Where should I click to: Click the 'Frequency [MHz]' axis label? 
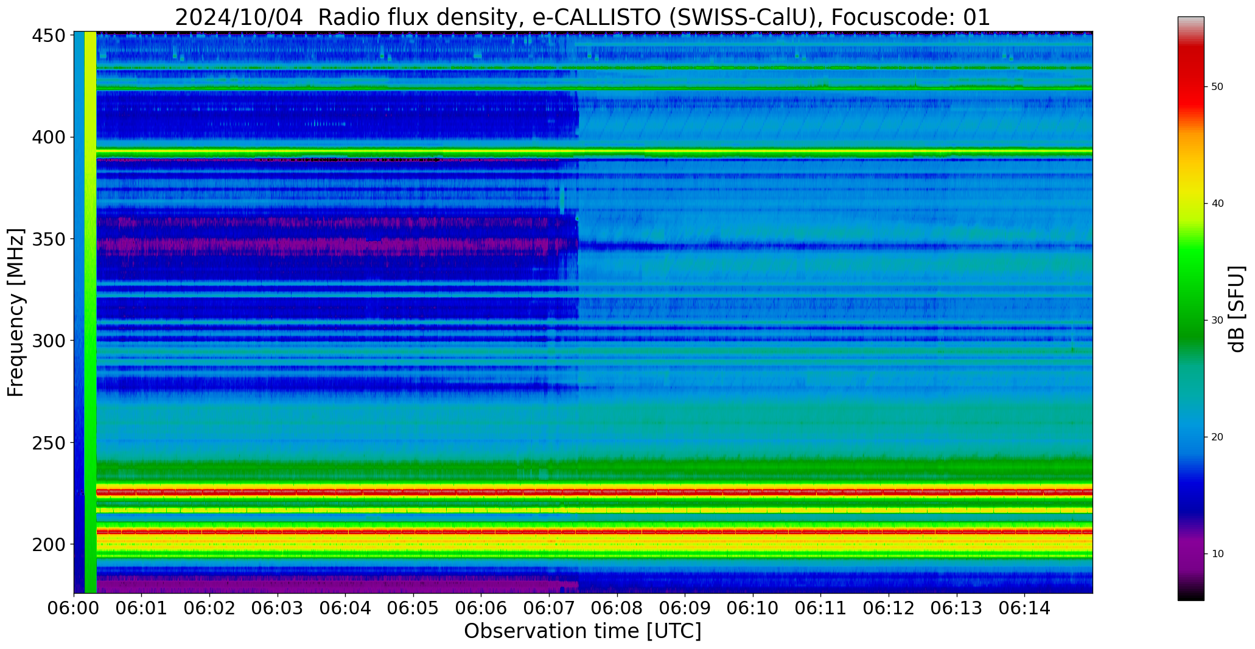click(16, 313)
